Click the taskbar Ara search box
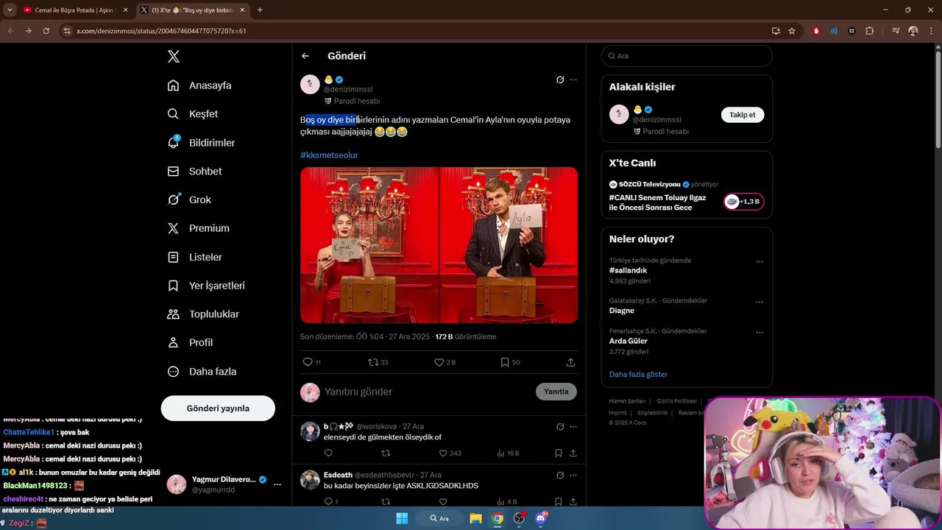 (x=440, y=518)
